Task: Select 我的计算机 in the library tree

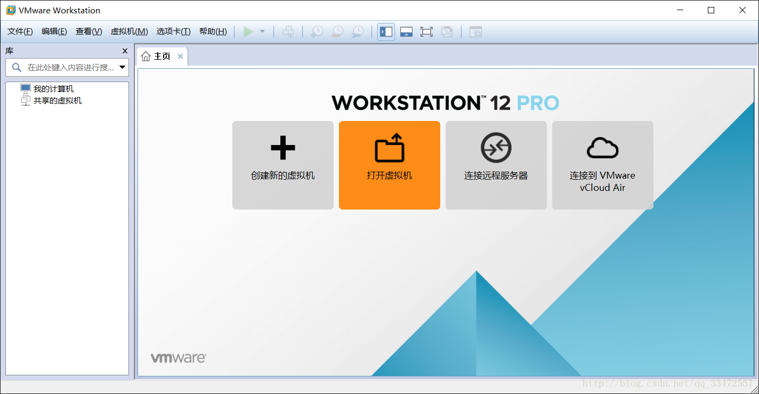Action: coord(53,89)
